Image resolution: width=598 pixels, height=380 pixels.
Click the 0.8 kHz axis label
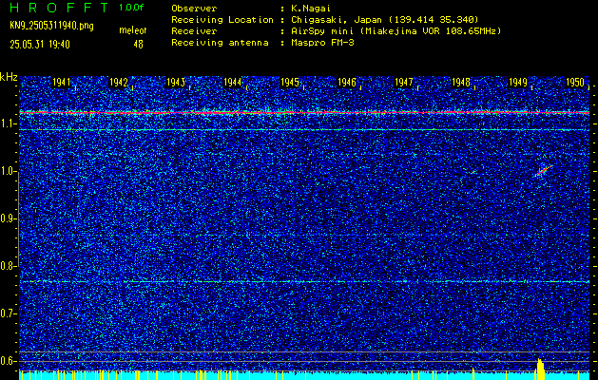[8, 266]
